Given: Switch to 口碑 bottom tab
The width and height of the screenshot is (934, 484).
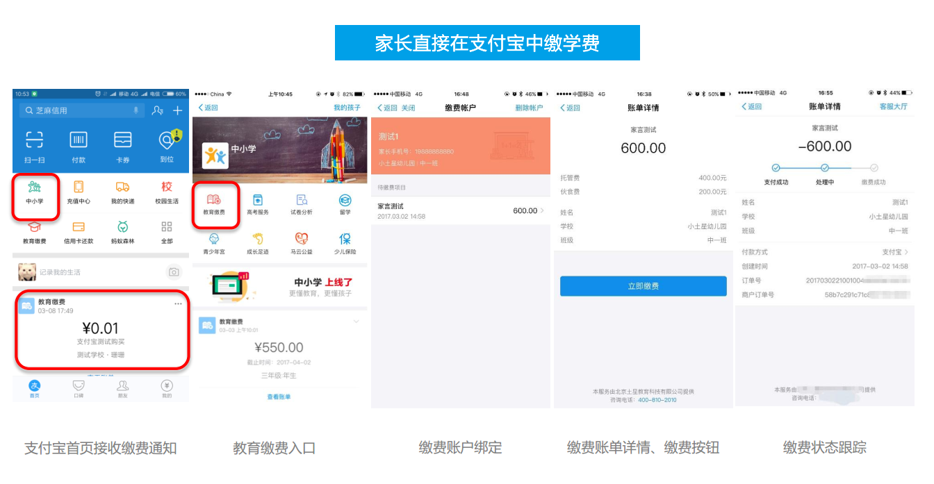Looking at the screenshot, I should click(x=79, y=389).
